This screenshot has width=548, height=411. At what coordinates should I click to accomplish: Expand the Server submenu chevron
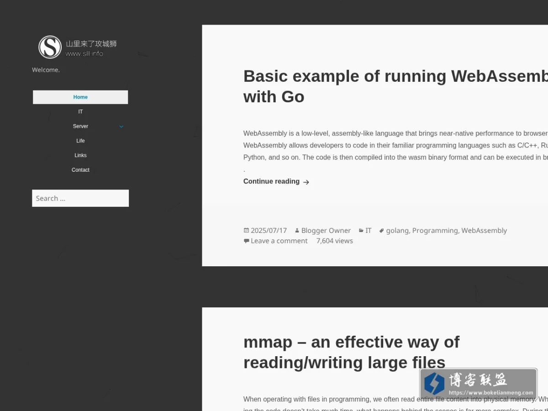[121, 126]
